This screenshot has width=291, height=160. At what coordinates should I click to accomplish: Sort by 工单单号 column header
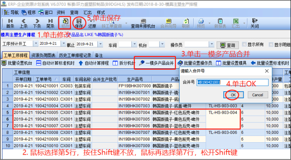47,79
